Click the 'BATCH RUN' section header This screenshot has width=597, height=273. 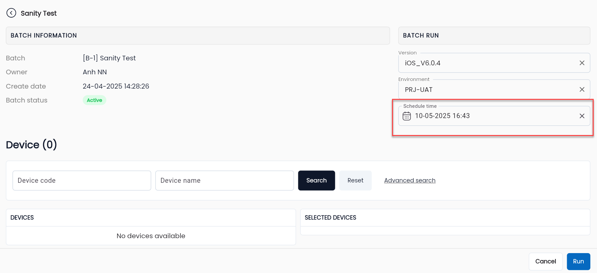click(x=494, y=35)
